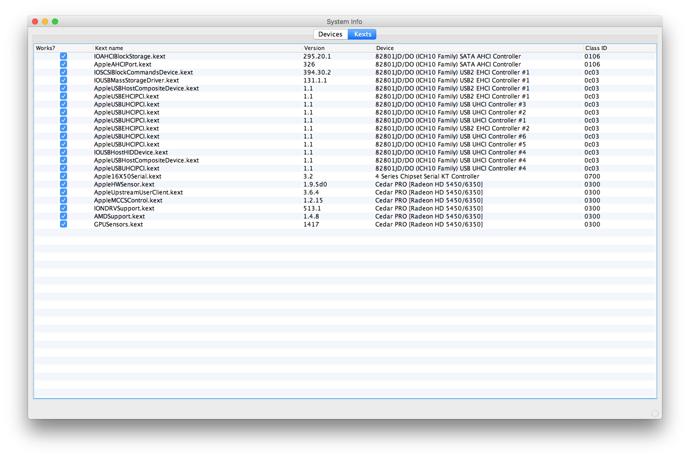
Task: Click version 131.1.1
Action: pyautogui.click(x=315, y=80)
